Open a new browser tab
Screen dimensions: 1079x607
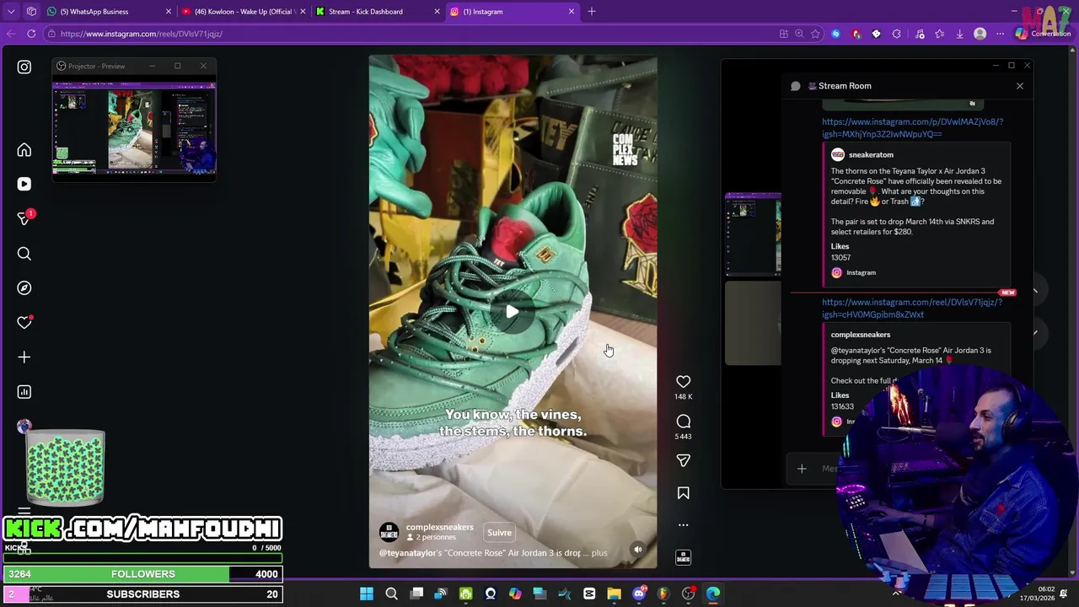tap(592, 12)
